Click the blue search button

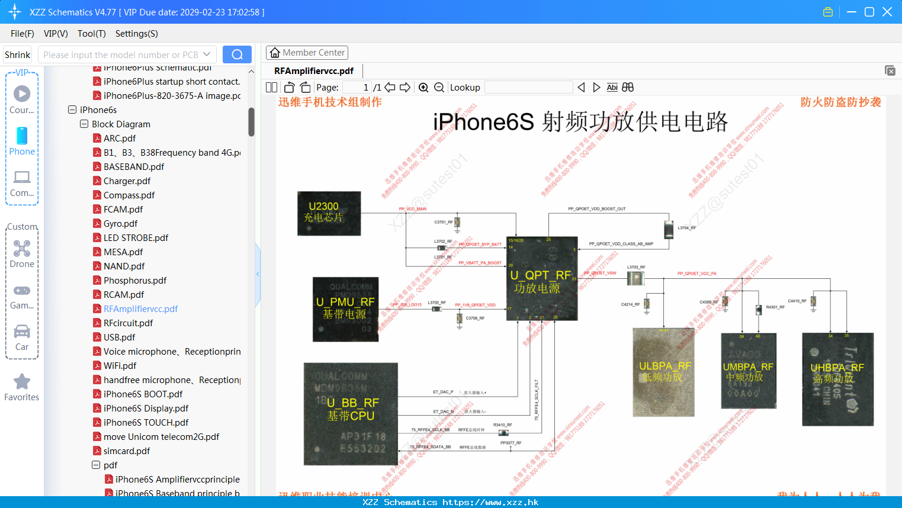coord(237,54)
